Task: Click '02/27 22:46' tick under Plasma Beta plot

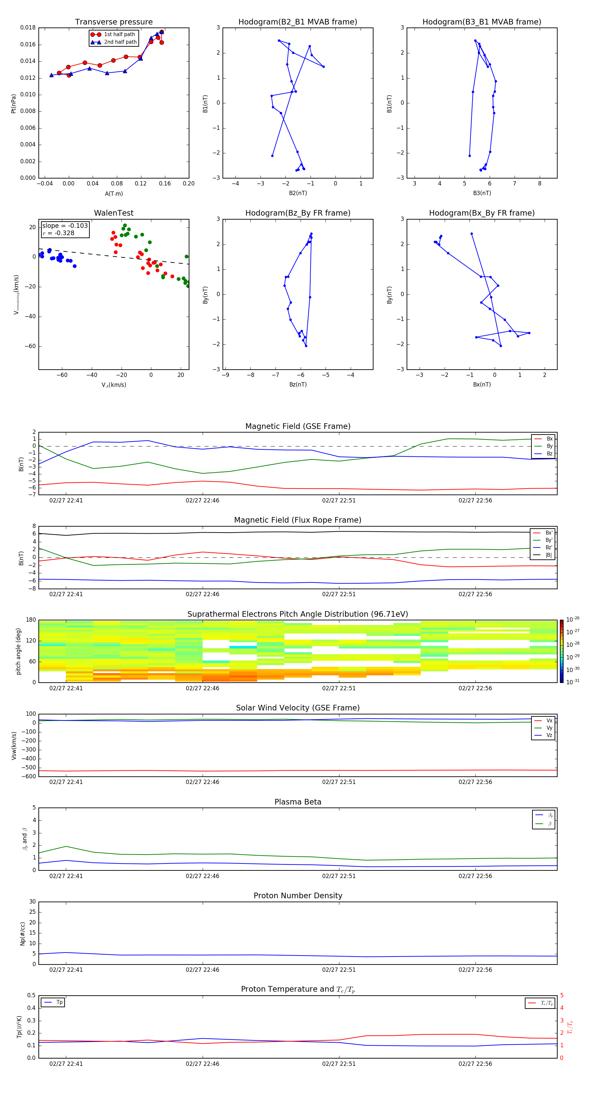Action: pyautogui.click(x=202, y=876)
